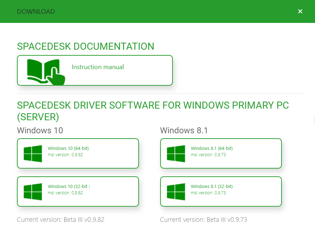Click the Current version Beta III v0.9.82 text
This screenshot has height=225, width=315.
coord(61,220)
